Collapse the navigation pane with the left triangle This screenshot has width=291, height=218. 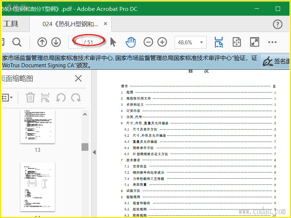pyautogui.click(x=94, y=152)
